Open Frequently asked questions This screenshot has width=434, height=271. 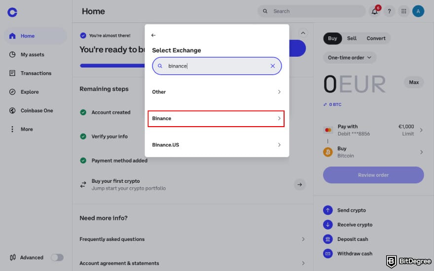click(x=193, y=239)
